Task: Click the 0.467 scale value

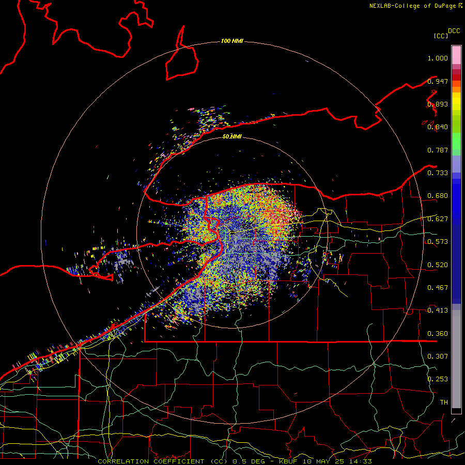Action: pos(438,287)
